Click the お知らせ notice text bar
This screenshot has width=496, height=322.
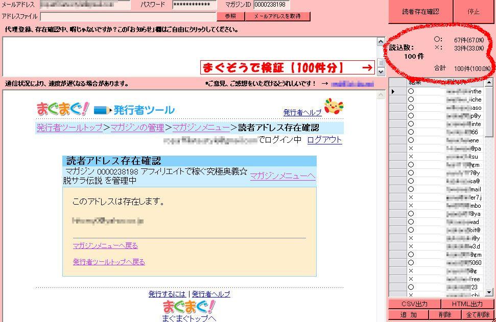click(x=122, y=30)
